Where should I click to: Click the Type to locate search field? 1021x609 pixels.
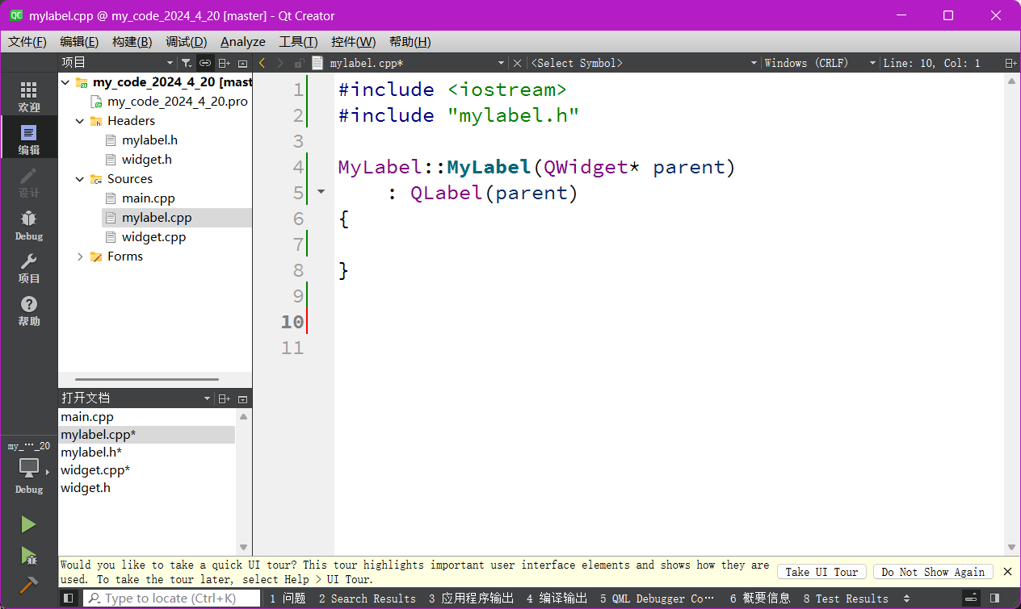pos(171,598)
